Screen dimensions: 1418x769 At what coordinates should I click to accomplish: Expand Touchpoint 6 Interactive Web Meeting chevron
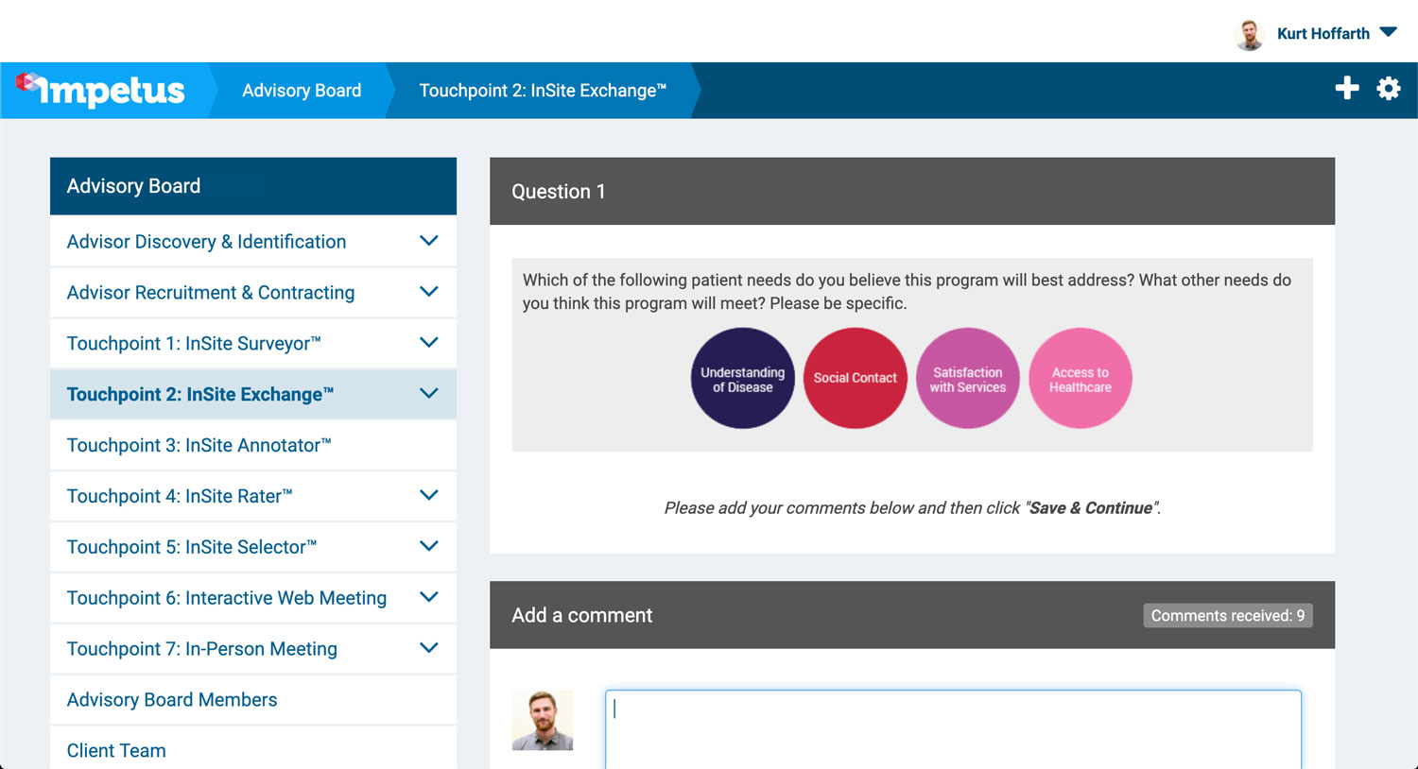click(428, 597)
